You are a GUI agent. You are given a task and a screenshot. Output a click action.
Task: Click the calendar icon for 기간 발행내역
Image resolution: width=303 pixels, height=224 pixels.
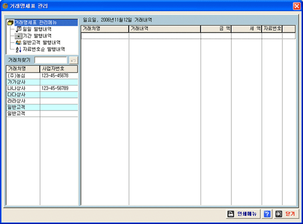(19, 36)
